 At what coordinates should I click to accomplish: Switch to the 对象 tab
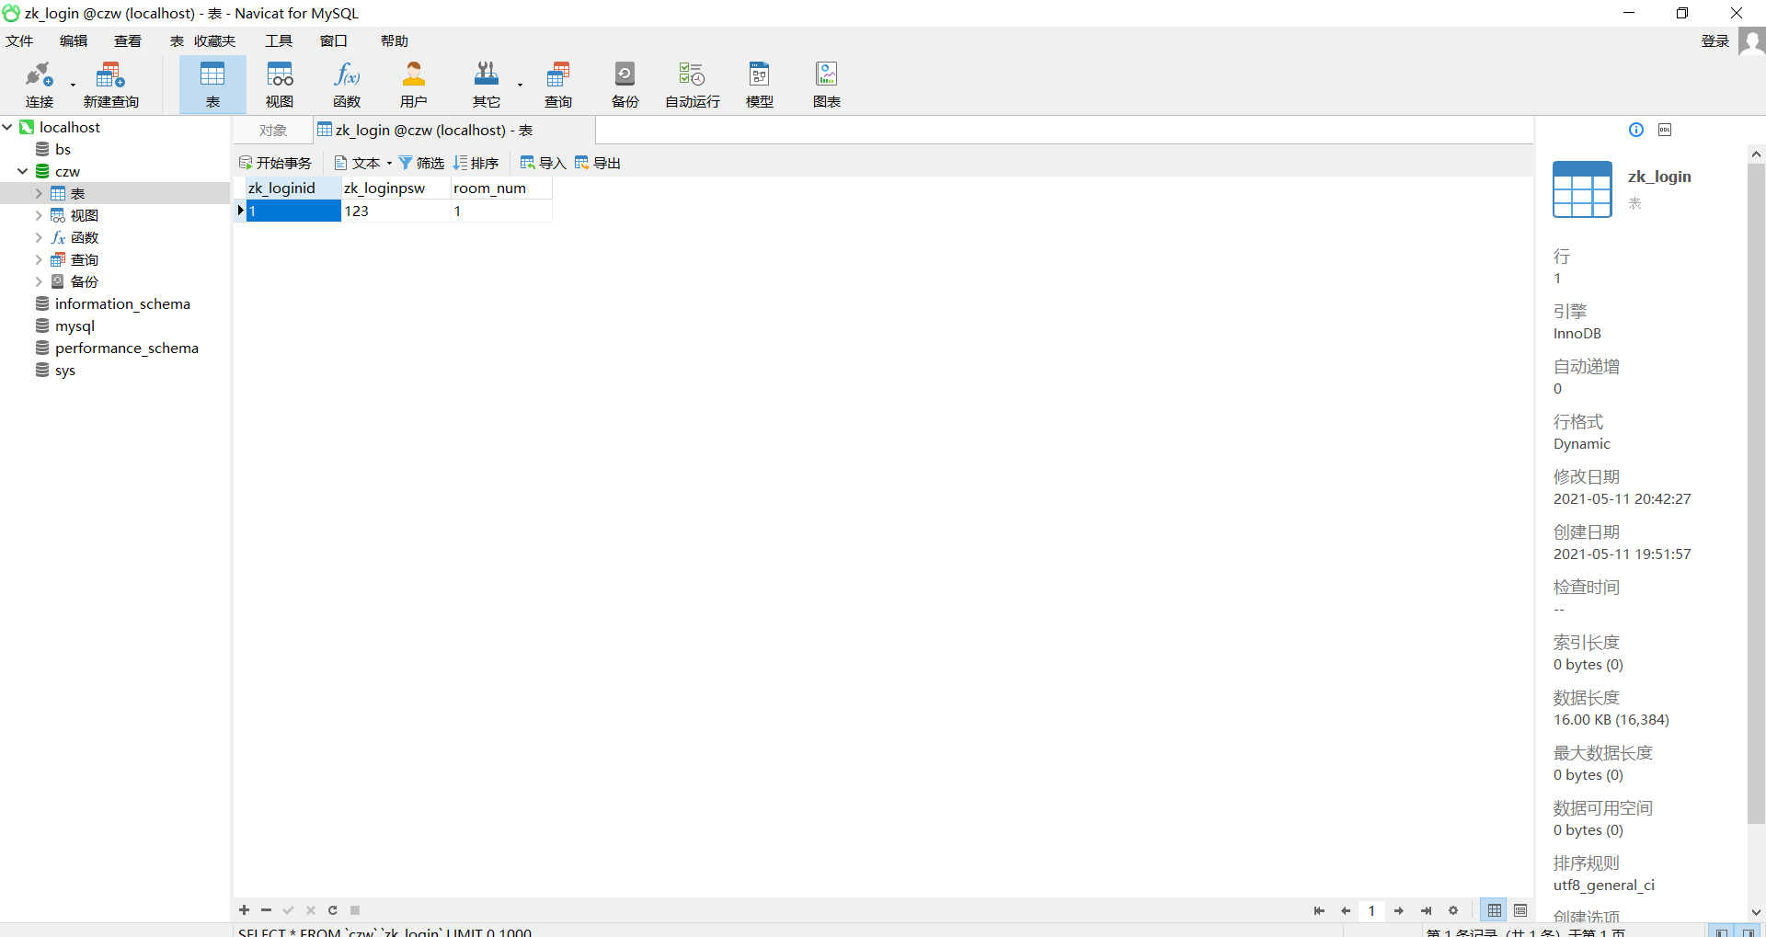pos(273,131)
